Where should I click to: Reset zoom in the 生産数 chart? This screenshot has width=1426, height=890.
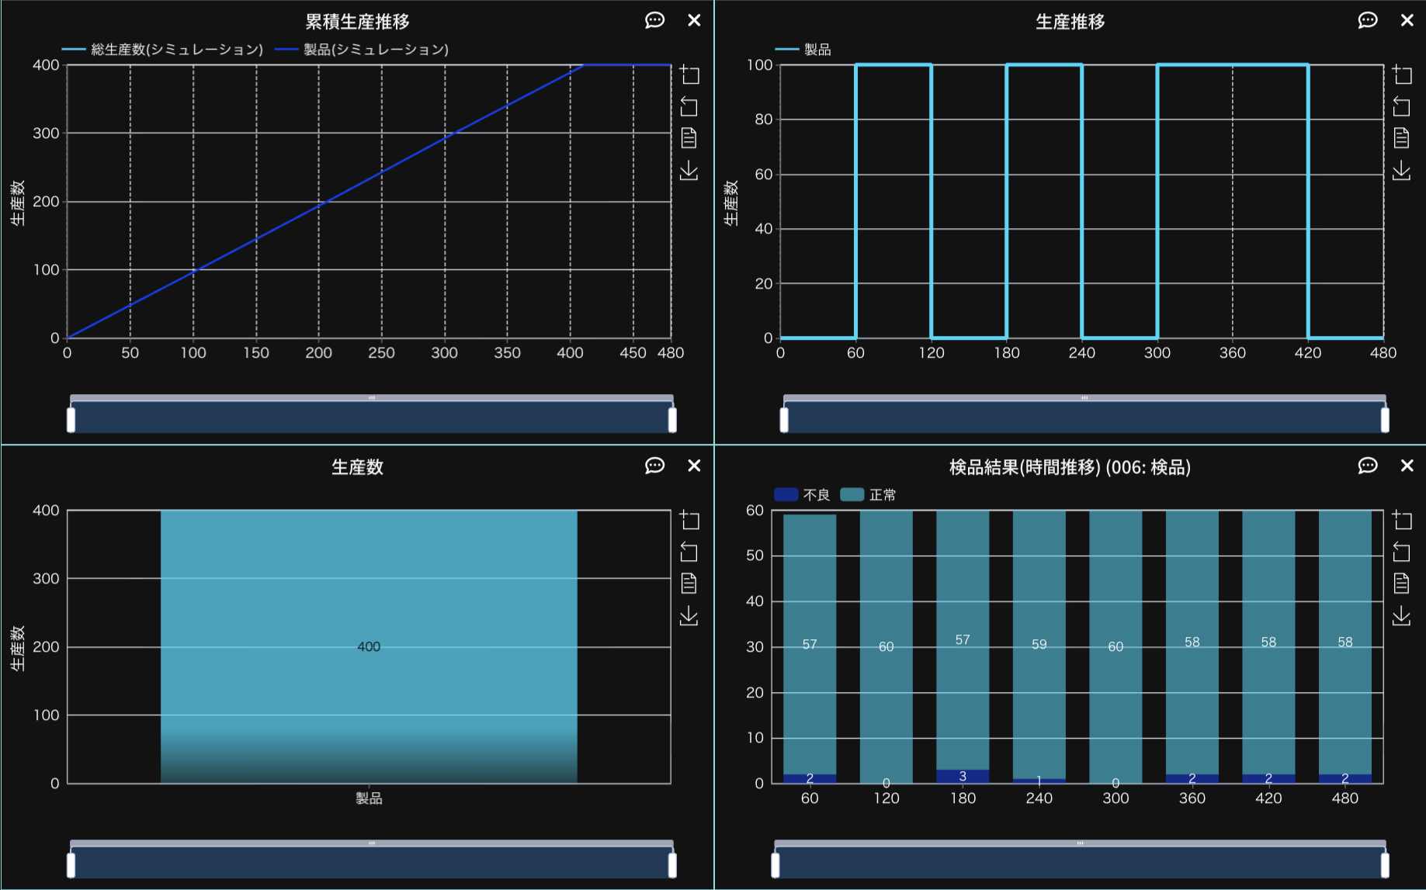tap(689, 552)
